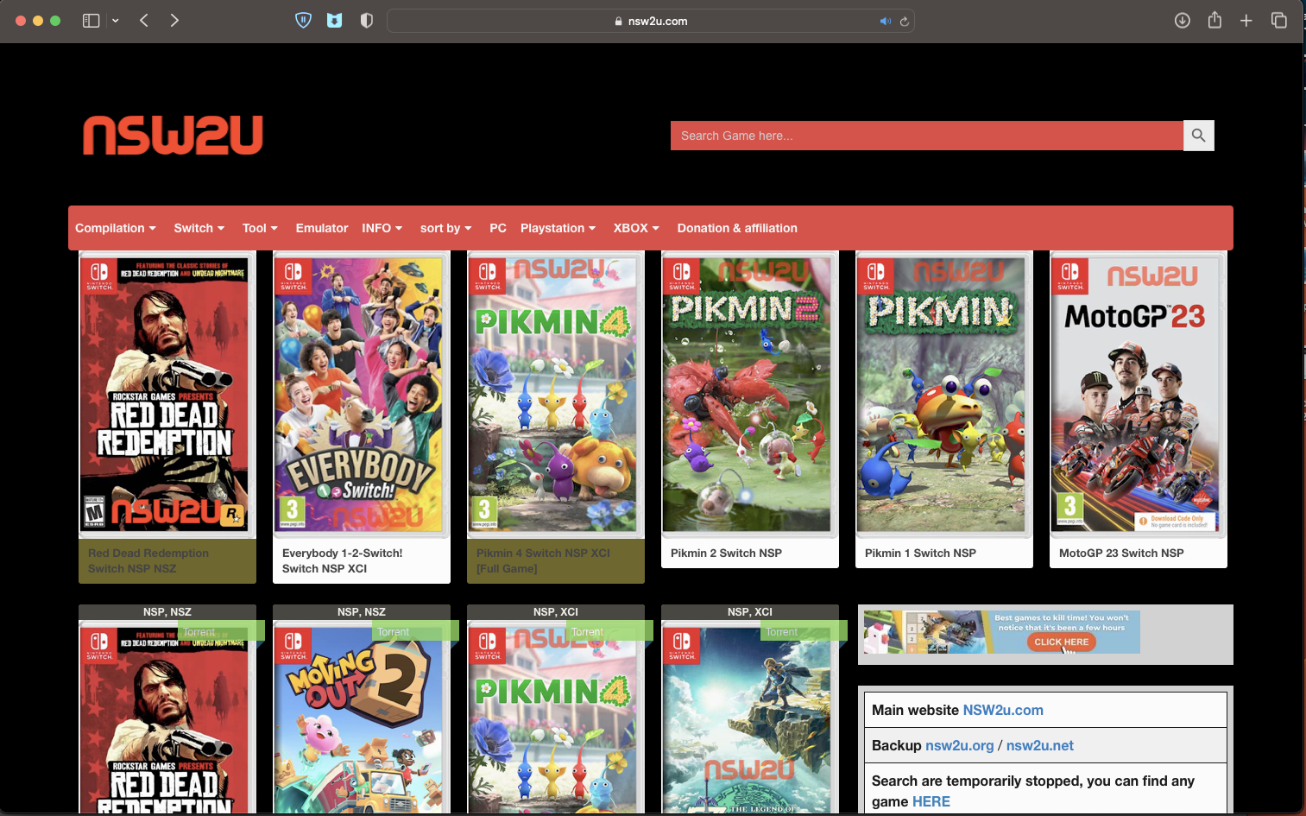This screenshot has width=1306, height=816.
Task: Click the privacy shield extension icon
Action: (303, 21)
